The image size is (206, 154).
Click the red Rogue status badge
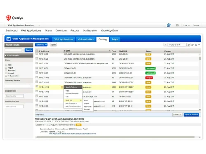pyautogui.click(x=149, y=78)
